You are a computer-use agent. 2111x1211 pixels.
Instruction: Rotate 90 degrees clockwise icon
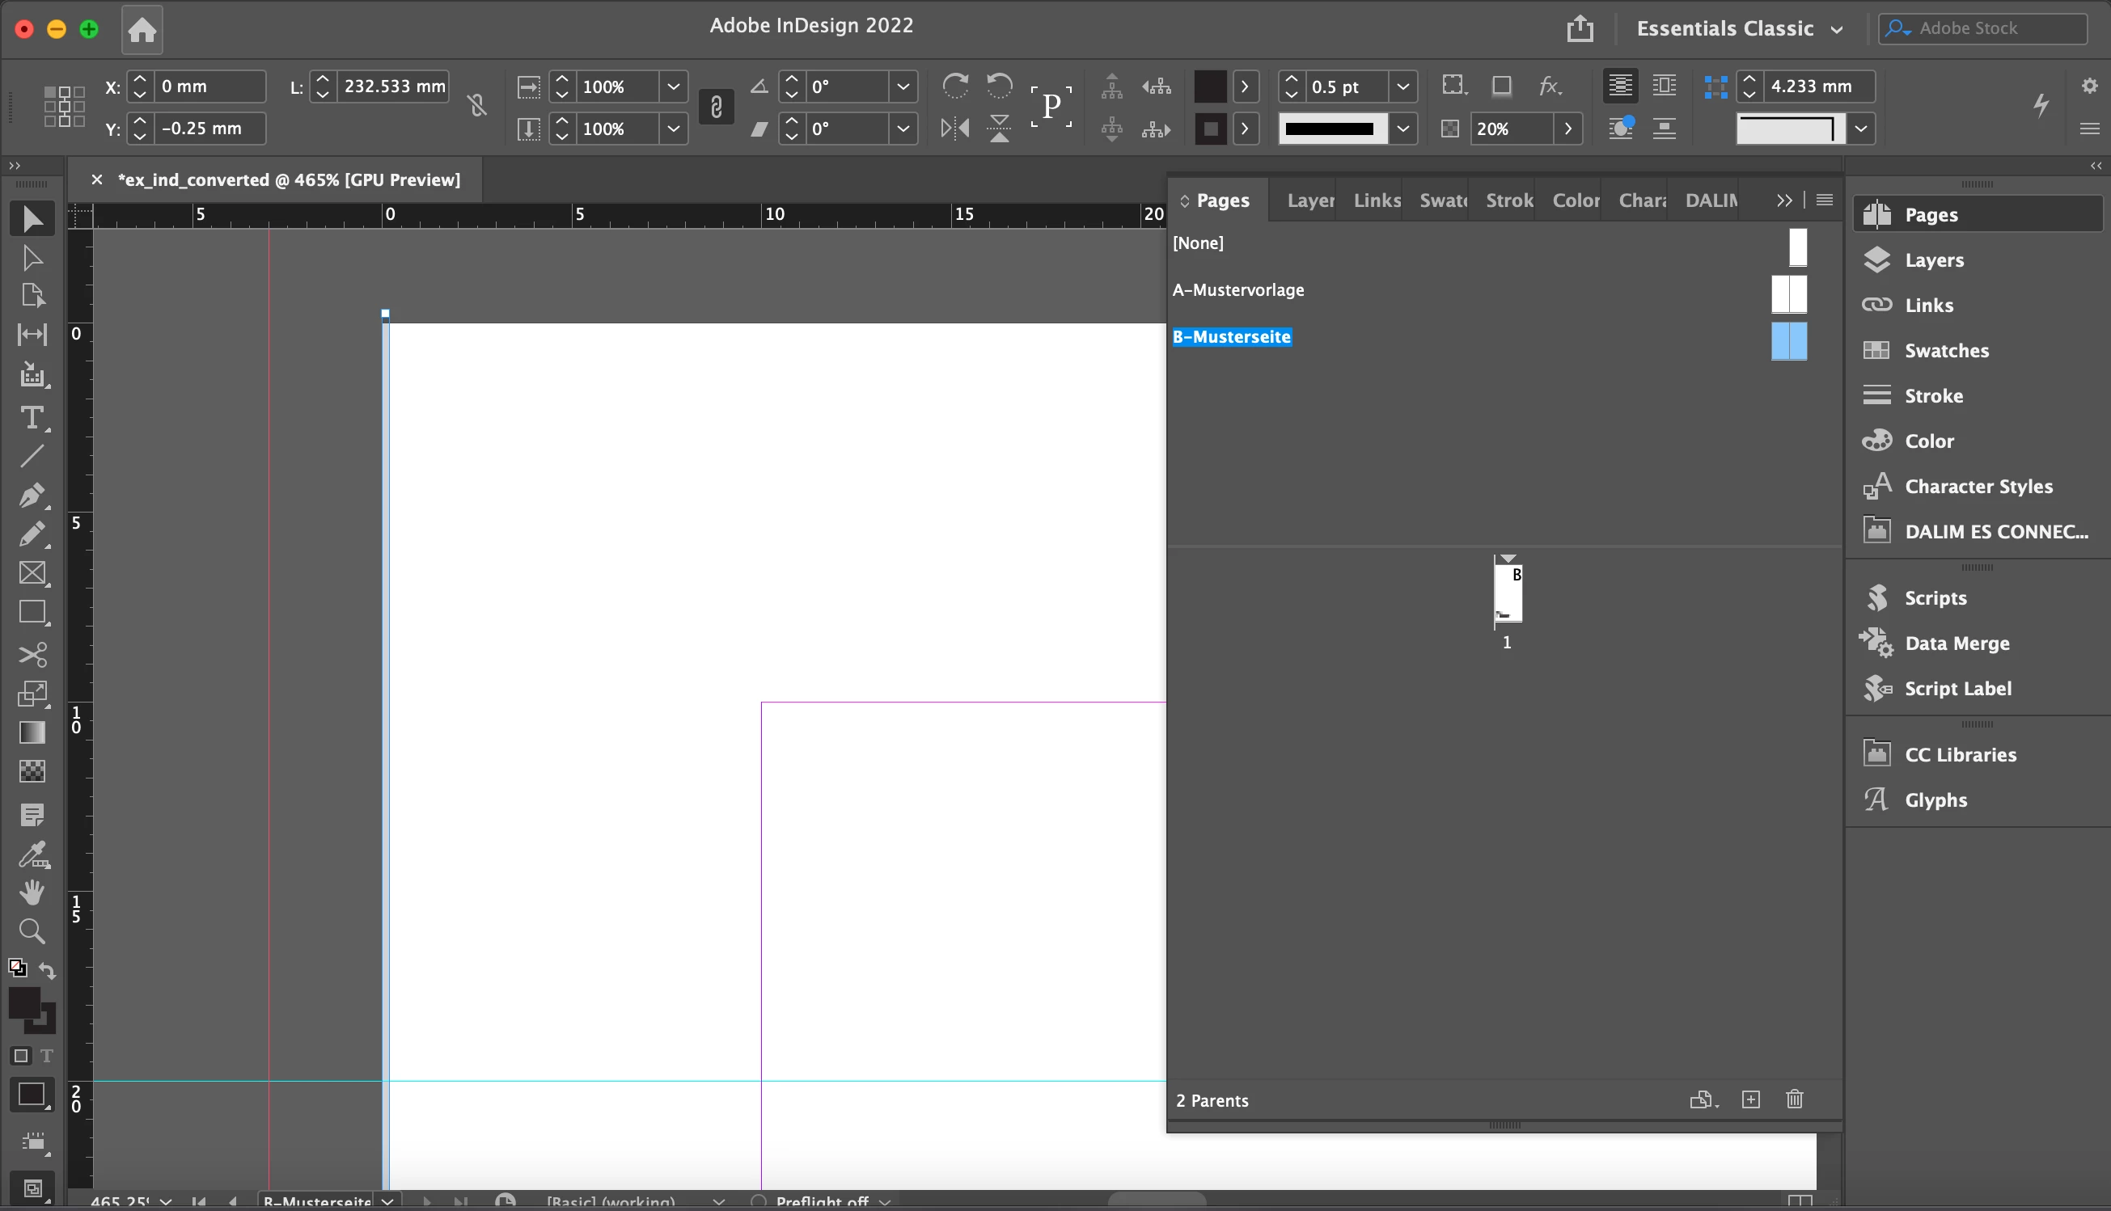[x=954, y=85]
